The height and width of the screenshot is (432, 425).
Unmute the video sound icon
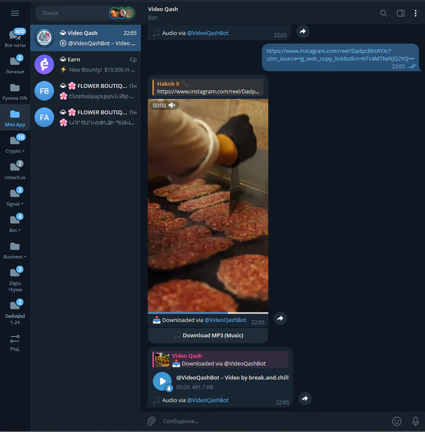click(172, 105)
